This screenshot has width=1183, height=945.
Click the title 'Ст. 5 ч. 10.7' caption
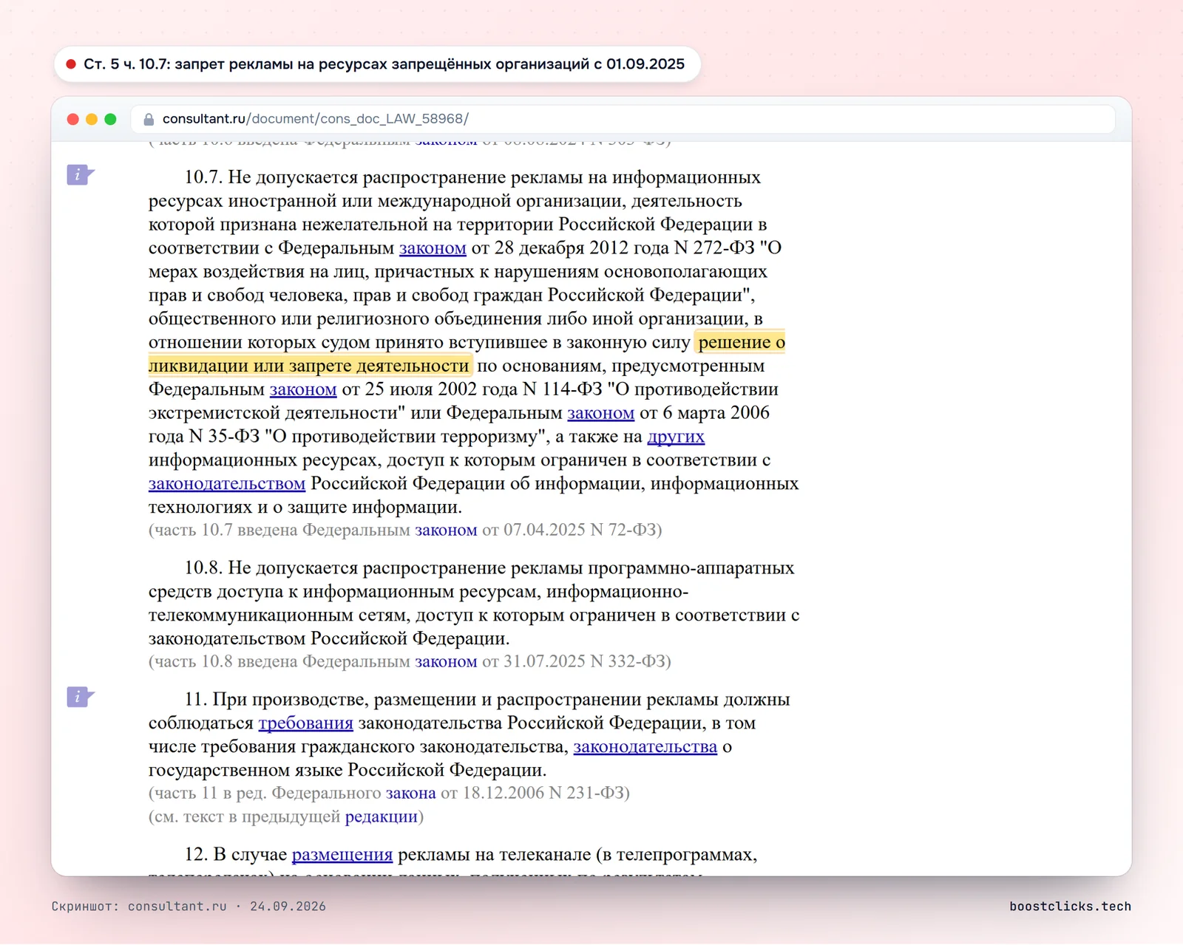click(x=384, y=64)
